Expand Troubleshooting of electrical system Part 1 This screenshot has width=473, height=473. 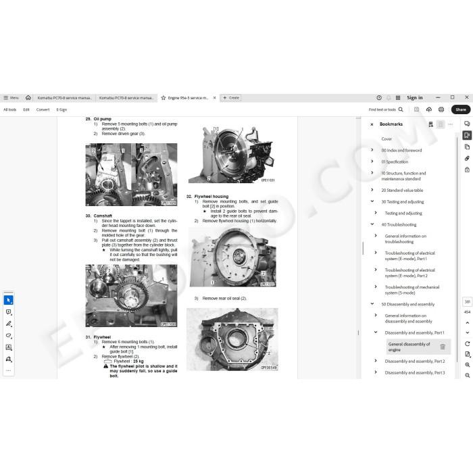pos(376,253)
